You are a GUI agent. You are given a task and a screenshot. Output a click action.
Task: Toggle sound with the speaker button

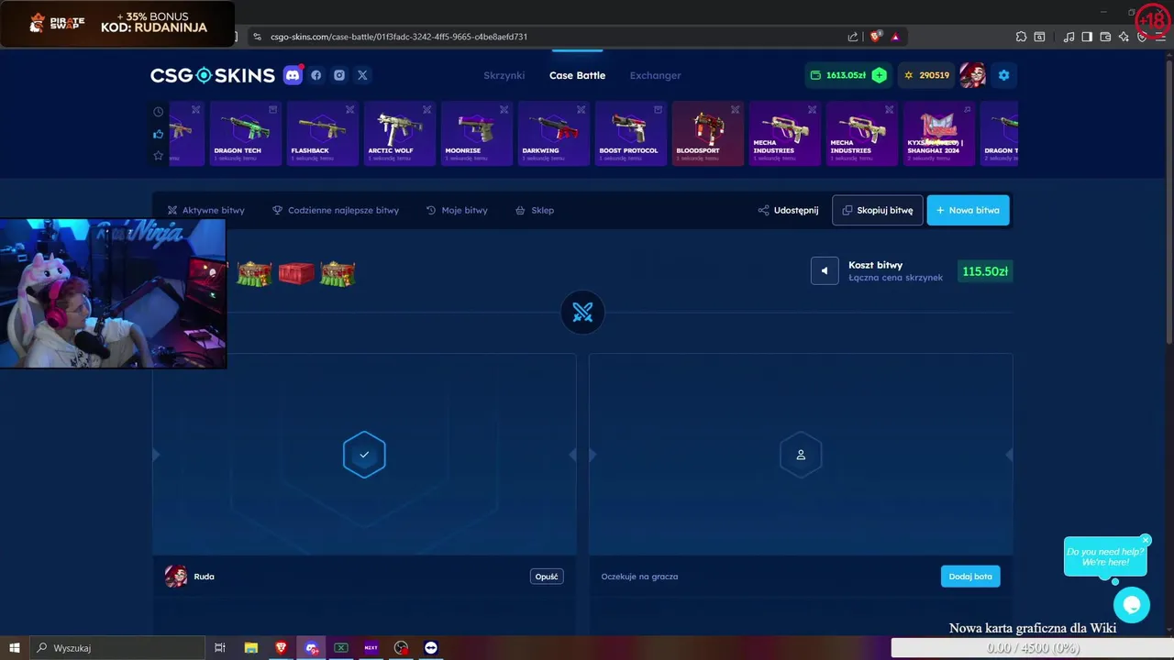[x=825, y=270]
